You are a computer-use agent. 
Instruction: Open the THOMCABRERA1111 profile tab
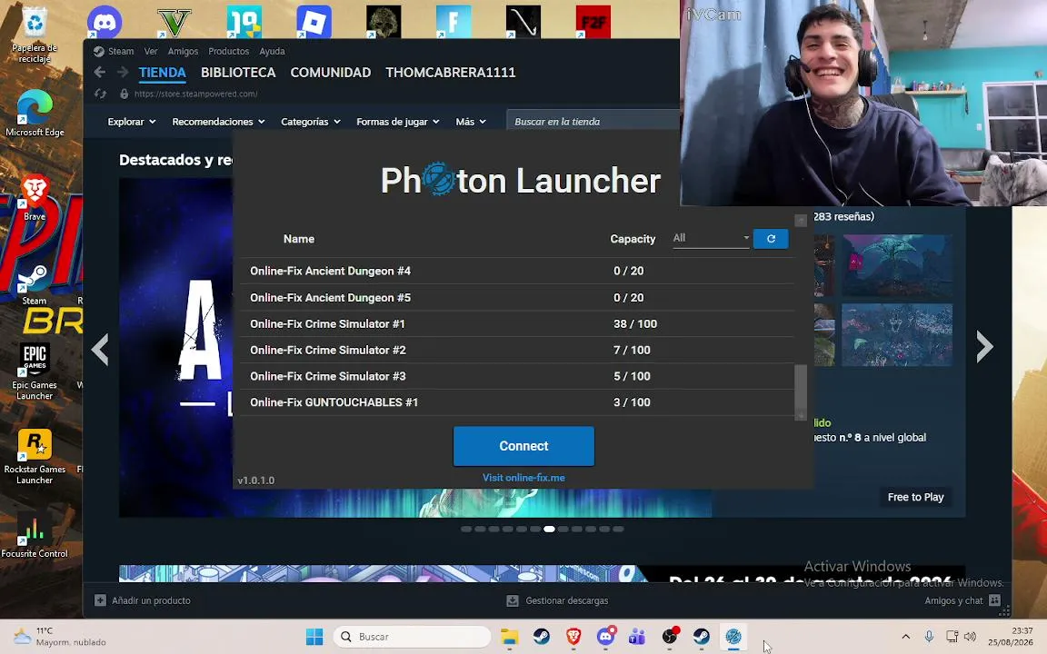coord(451,73)
